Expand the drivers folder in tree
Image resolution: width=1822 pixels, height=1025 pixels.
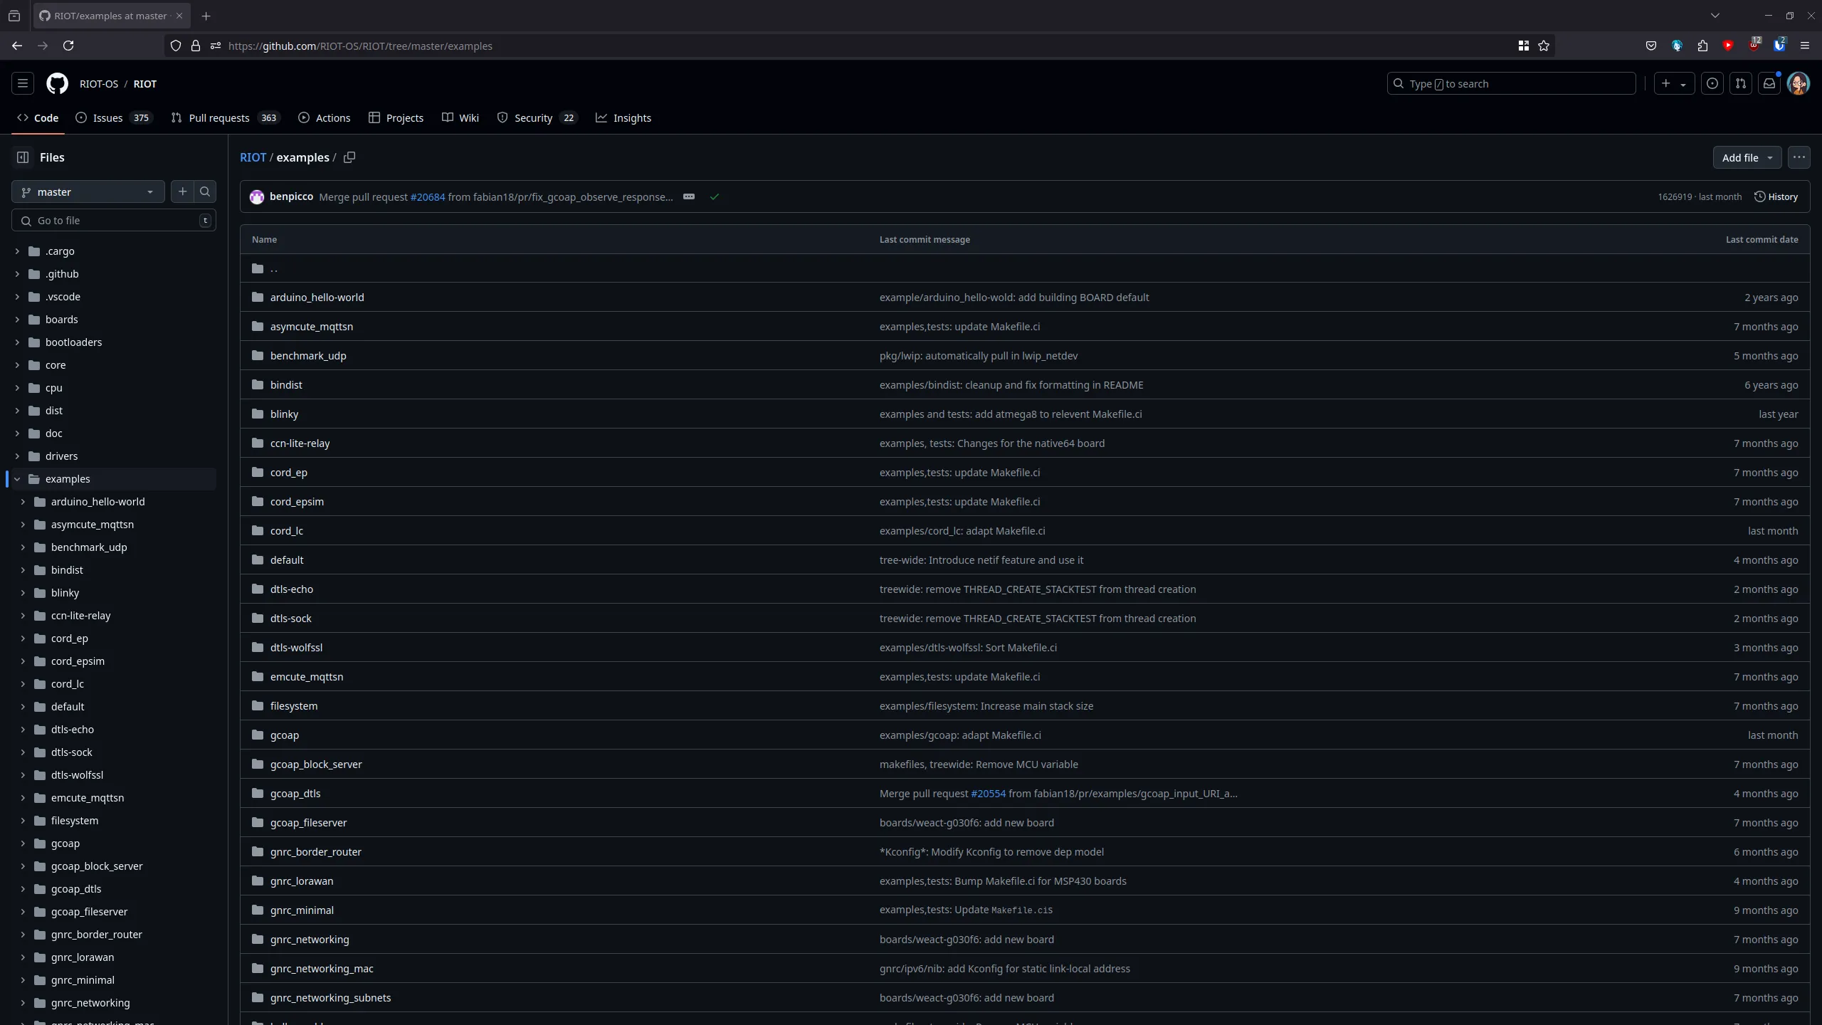(x=17, y=456)
